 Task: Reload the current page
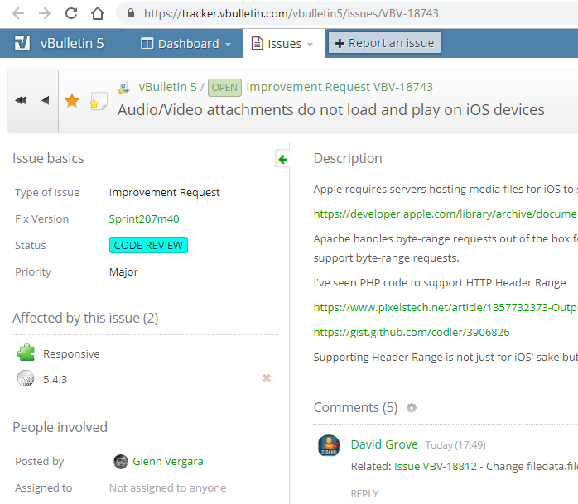71,13
